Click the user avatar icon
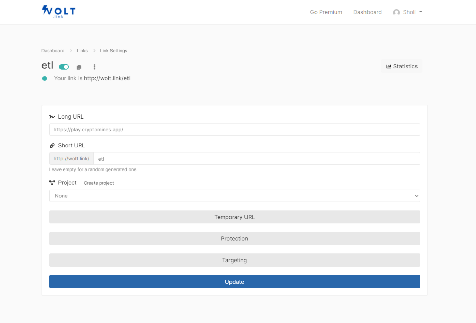This screenshot has width=476, height=323. pos(396,12)
